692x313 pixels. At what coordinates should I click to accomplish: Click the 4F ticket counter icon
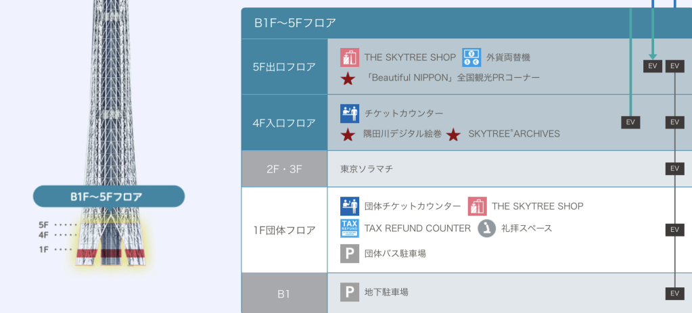coord(350,114)
